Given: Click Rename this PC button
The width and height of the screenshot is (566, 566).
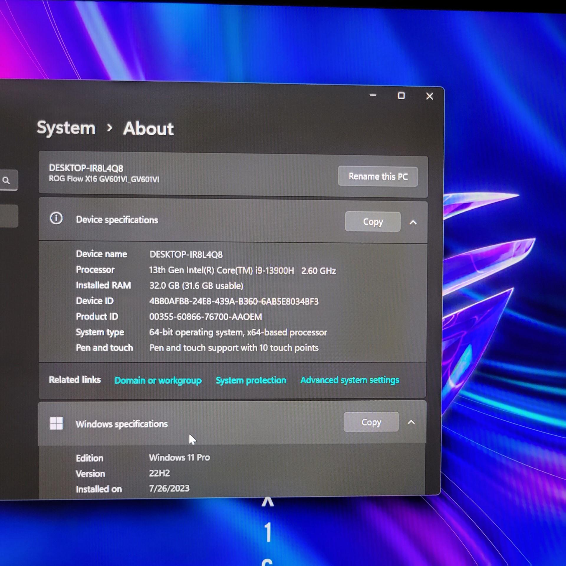Looking at the screenshot, I should click(x=378, y=177).
